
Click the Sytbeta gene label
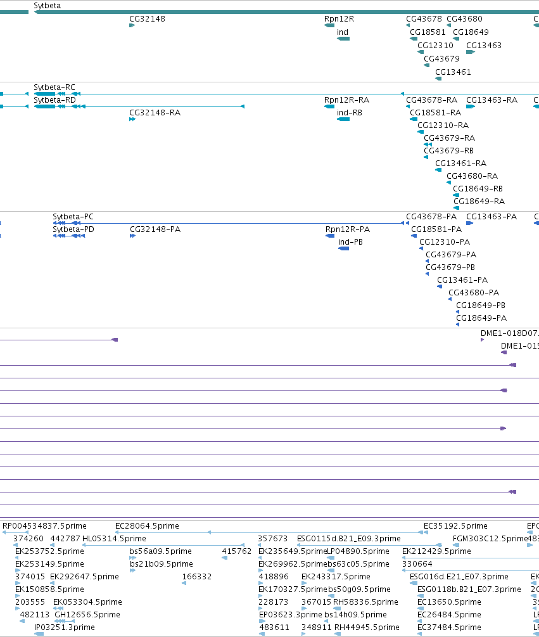coord(47,6)
